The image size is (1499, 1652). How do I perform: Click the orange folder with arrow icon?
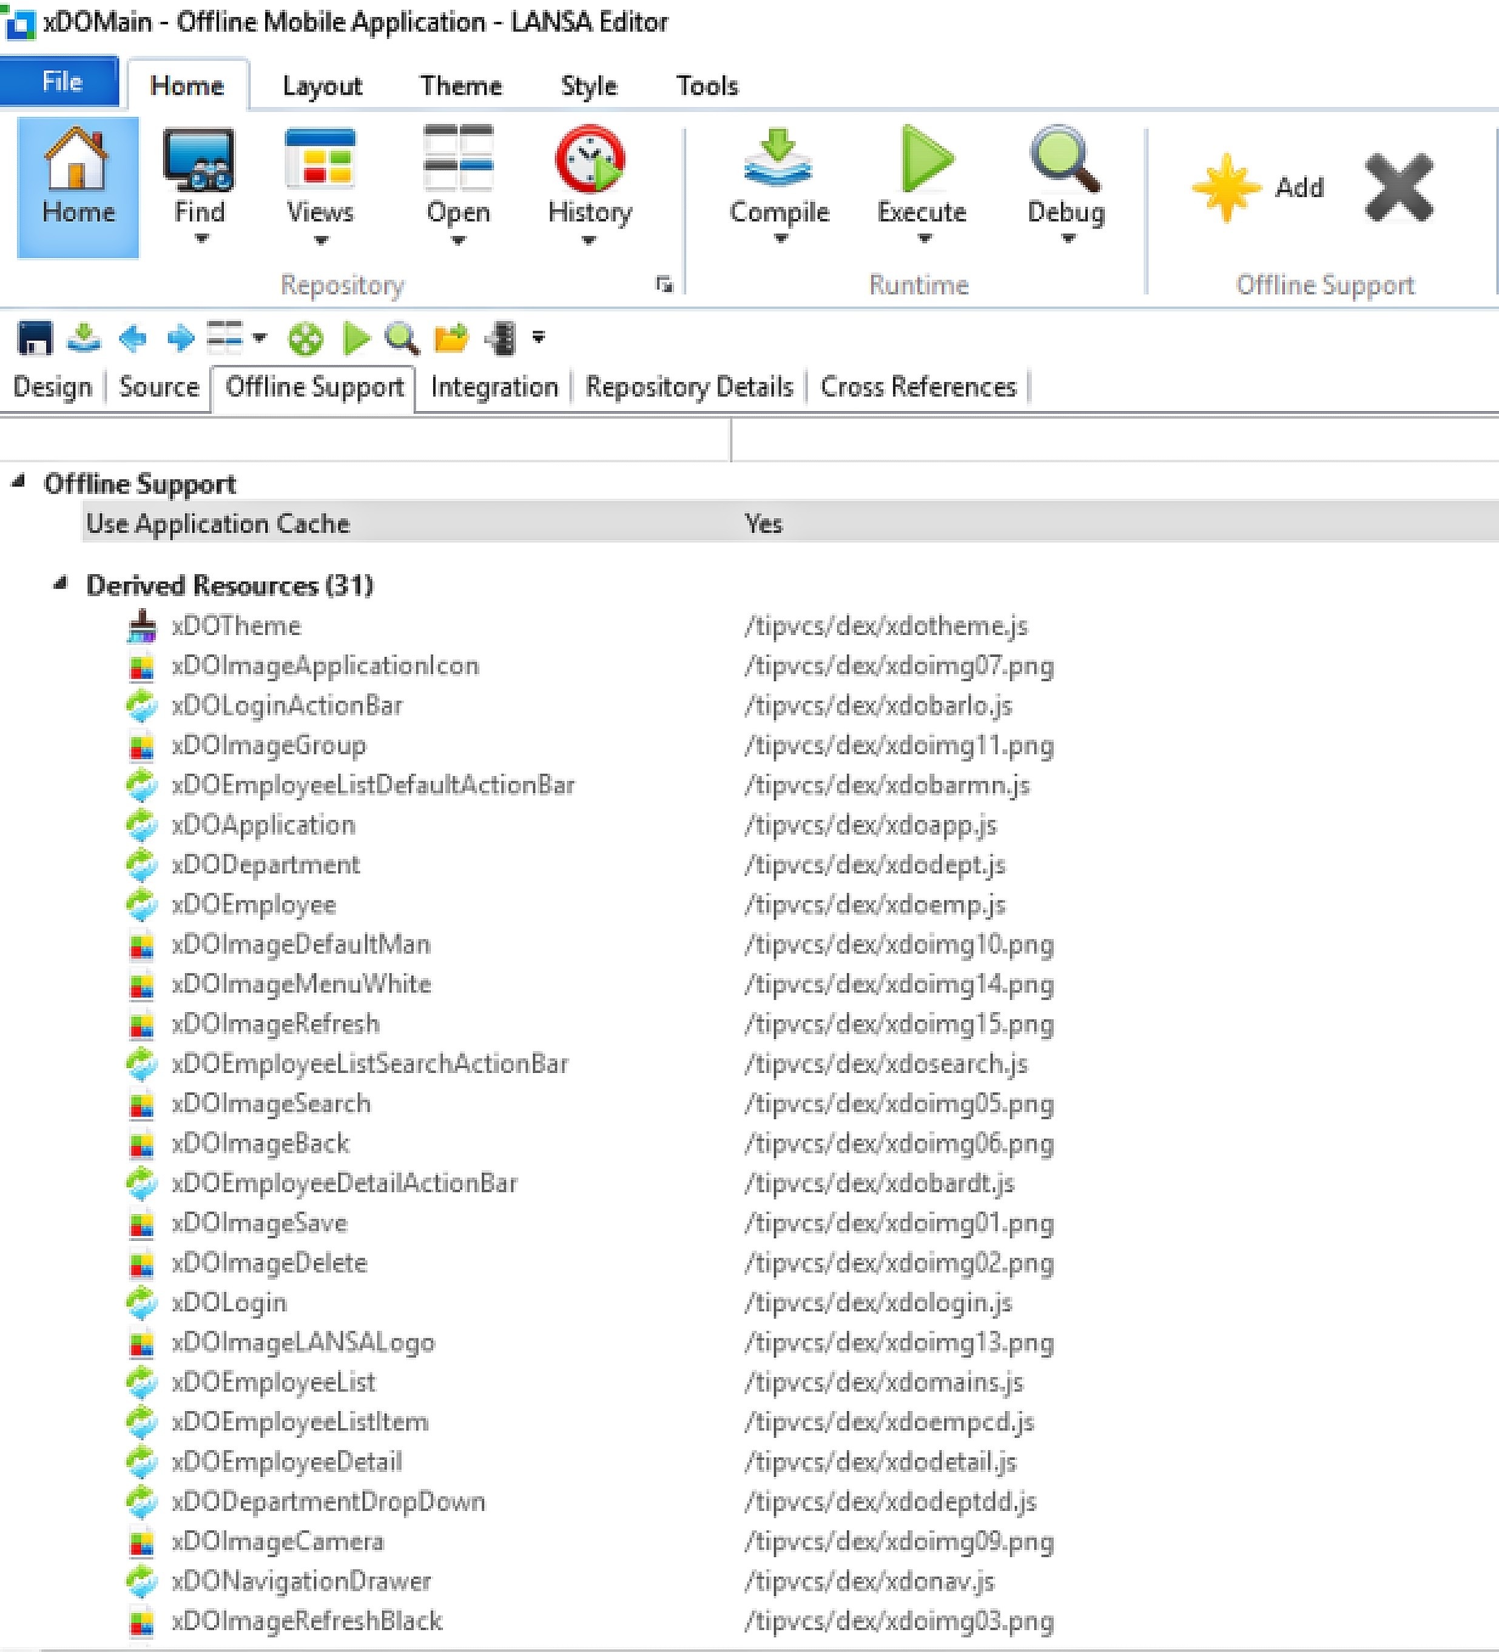click(x=451, y=338)
